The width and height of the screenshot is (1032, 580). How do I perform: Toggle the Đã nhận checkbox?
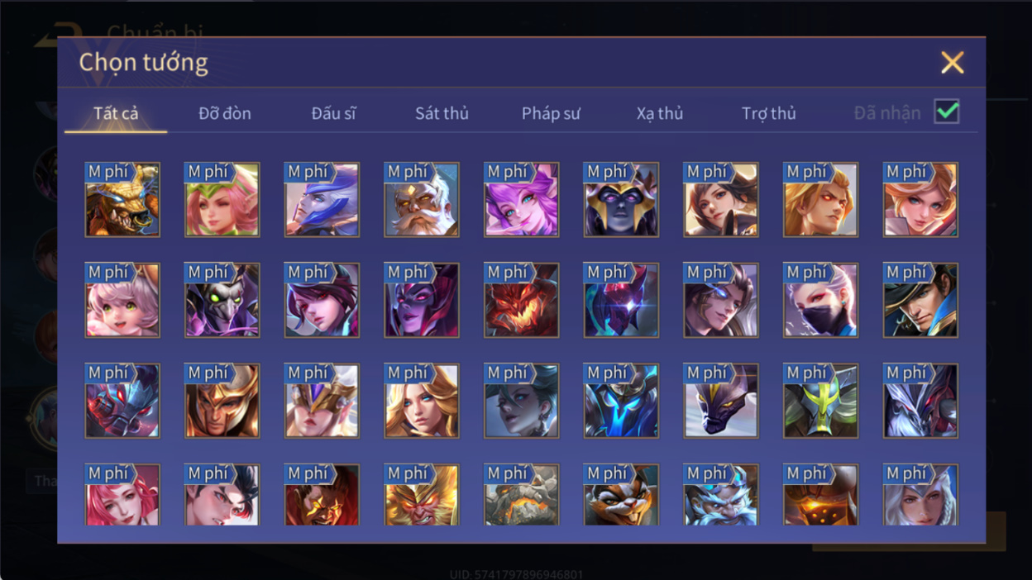tap(947, 112)
